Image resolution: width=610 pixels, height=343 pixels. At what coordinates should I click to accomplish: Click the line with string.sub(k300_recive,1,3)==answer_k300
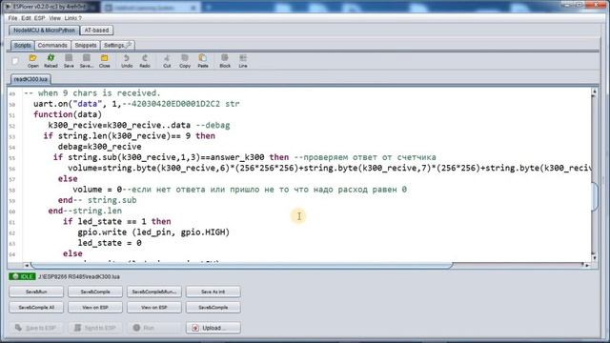(244, 157)
